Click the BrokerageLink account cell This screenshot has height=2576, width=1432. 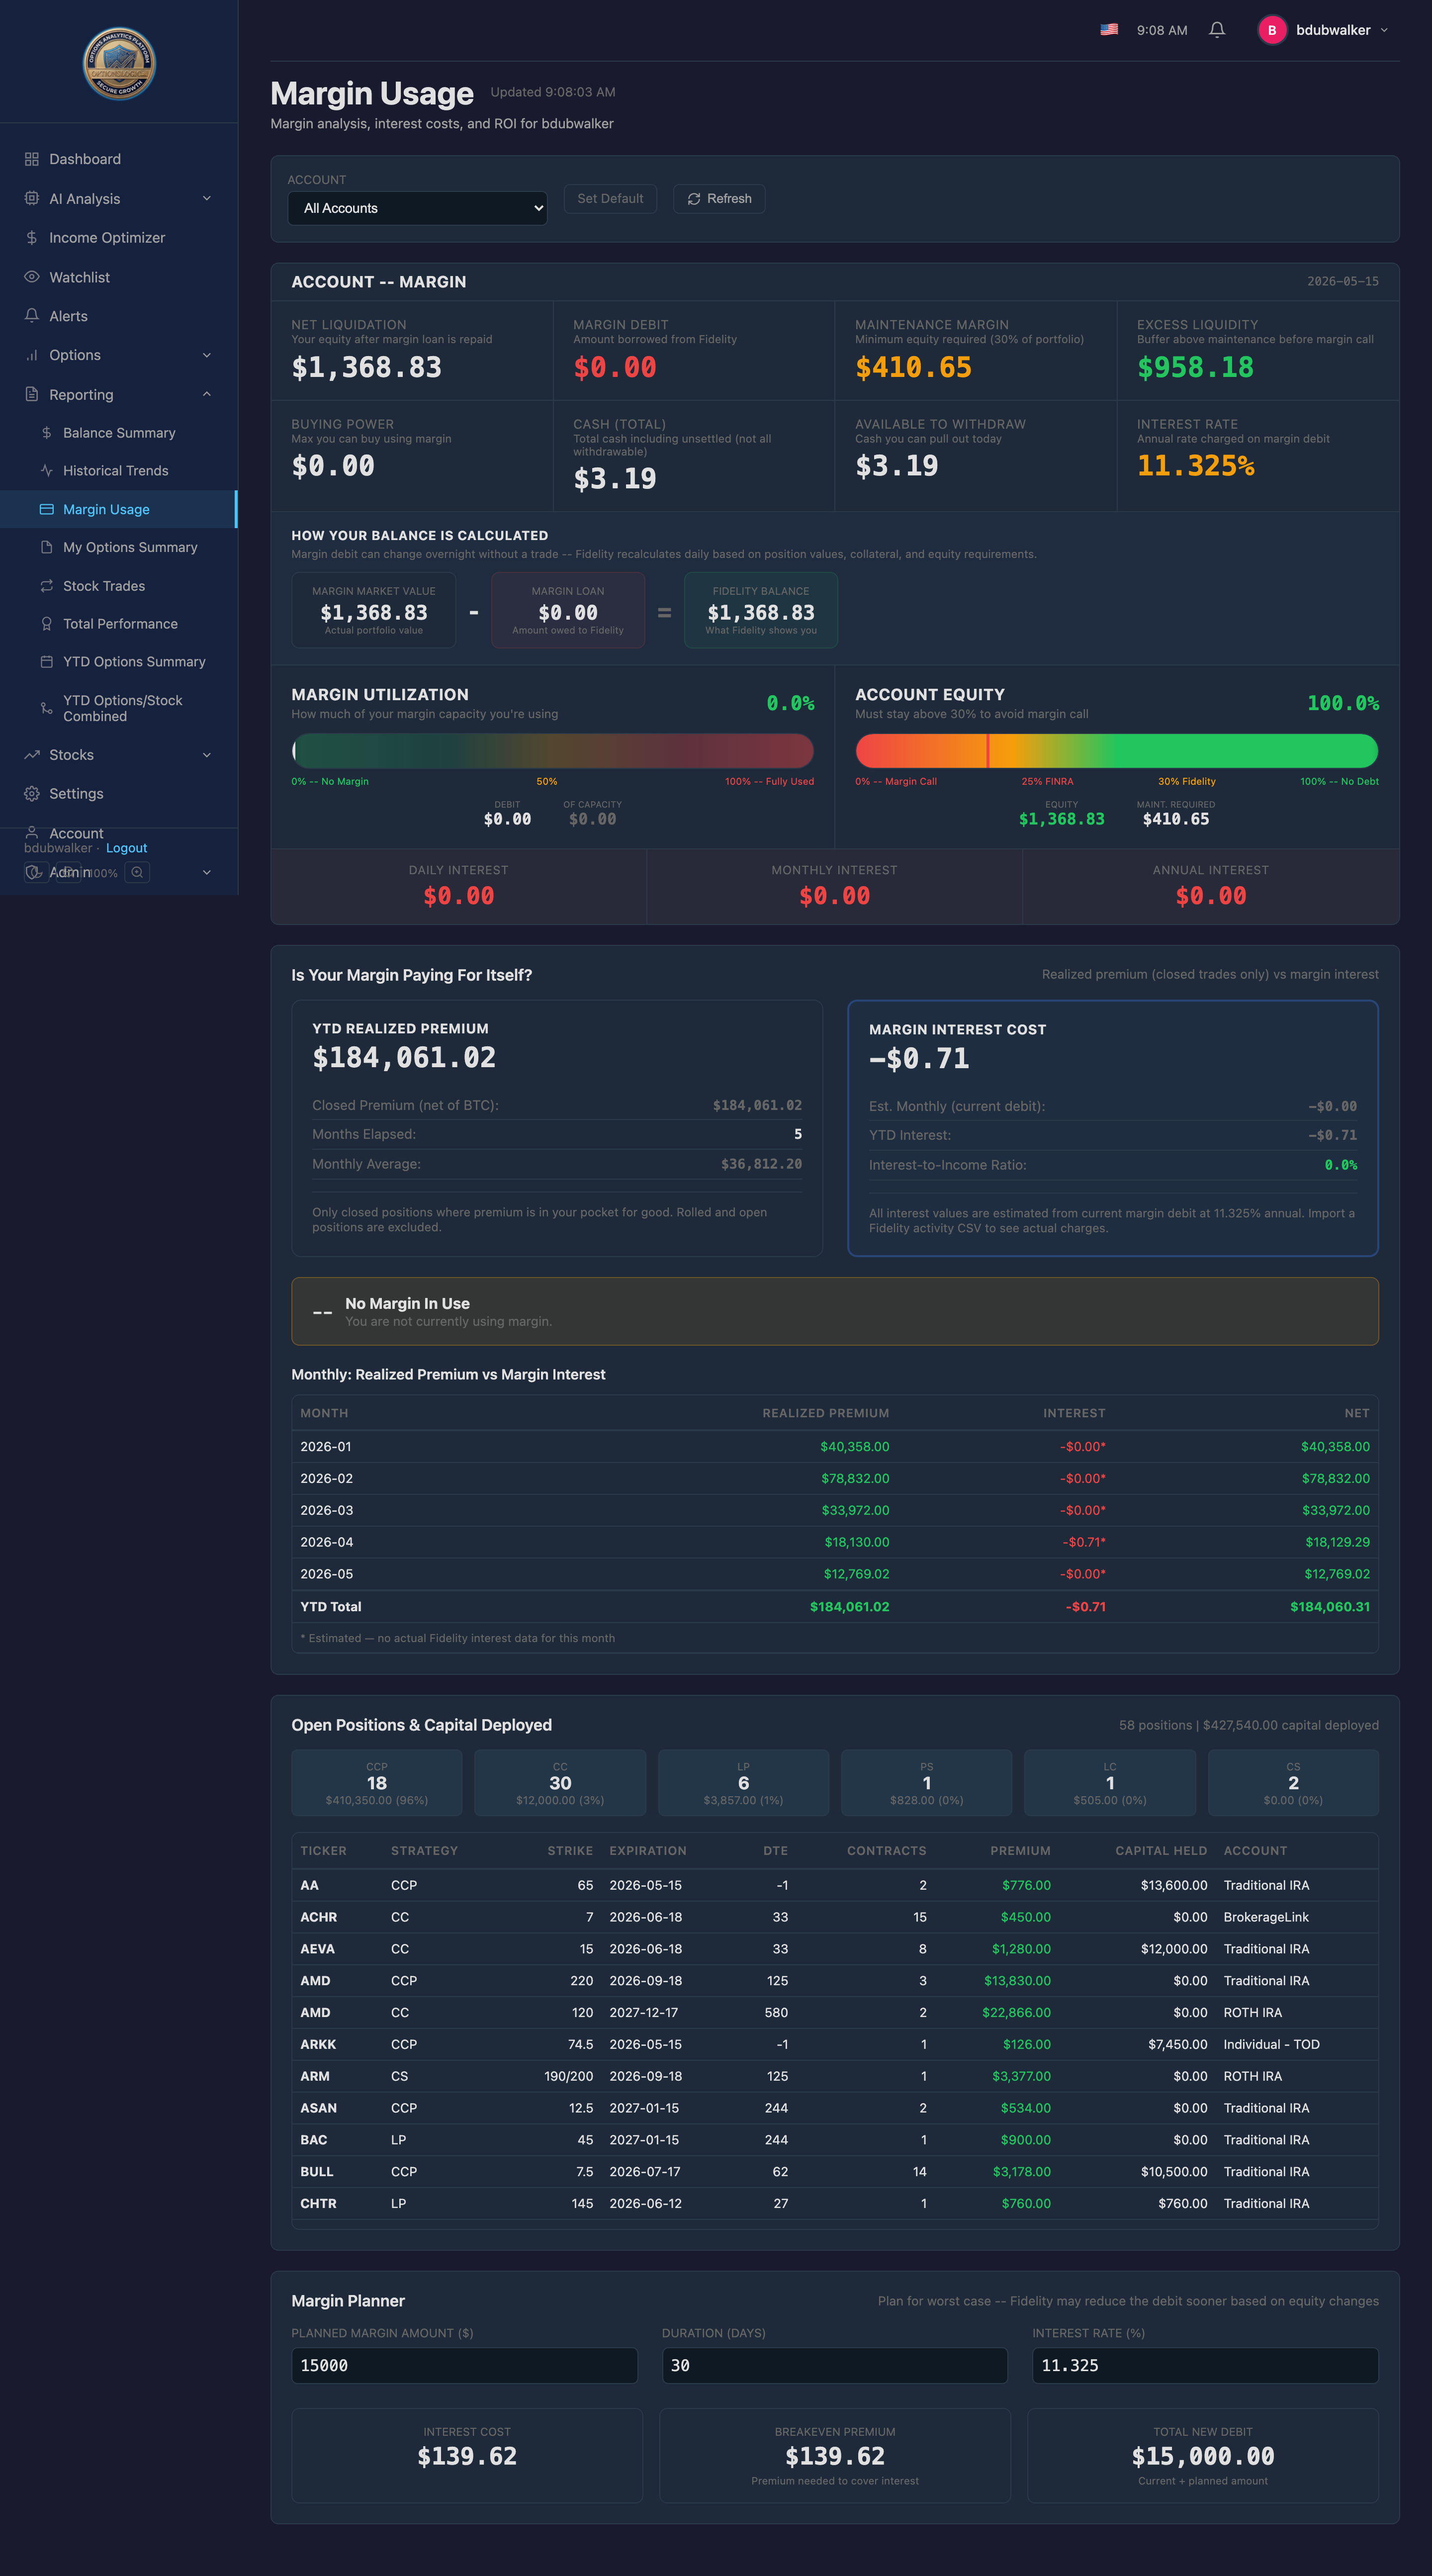[1266, 1917]
